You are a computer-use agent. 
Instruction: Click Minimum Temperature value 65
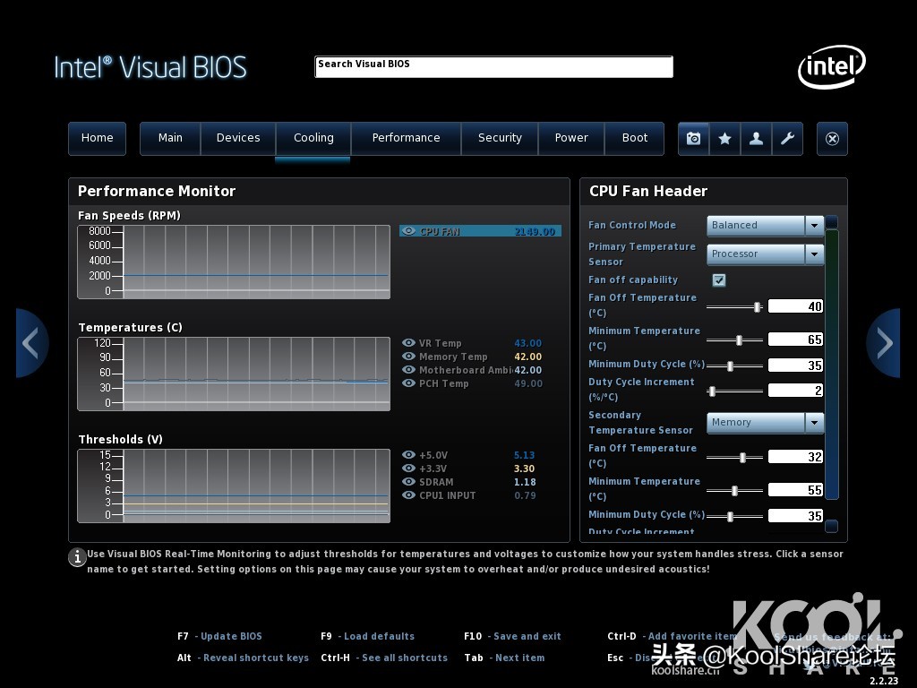pyautogui.click(x=795, y=340)
